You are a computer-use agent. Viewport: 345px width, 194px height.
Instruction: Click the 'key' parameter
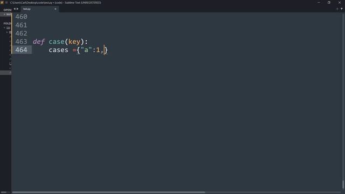(74, 41)
